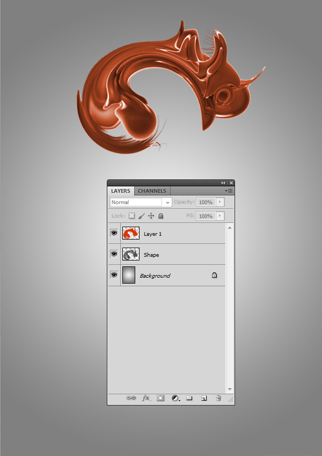The image size is (322, 456).
Task: Select the Shape layer thumbnail
Action: point(131,254)
